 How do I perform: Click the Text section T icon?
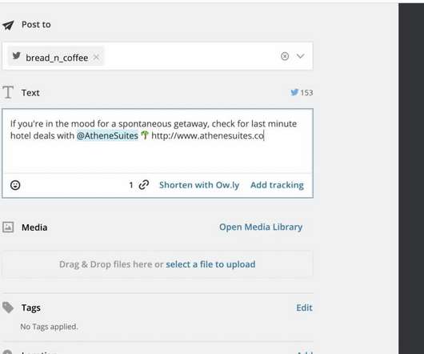point(8,92)
